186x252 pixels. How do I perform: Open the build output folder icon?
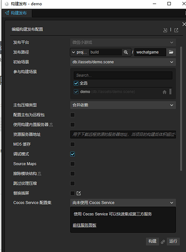[171, 52]
